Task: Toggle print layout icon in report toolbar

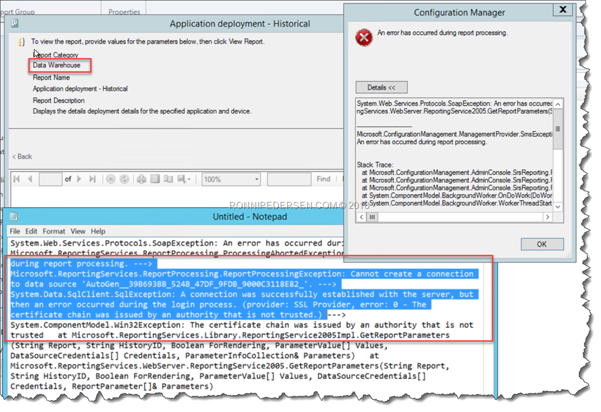Action: [155, 179]
